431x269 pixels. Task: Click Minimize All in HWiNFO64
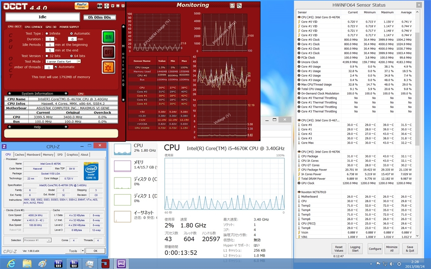point(392,249)
